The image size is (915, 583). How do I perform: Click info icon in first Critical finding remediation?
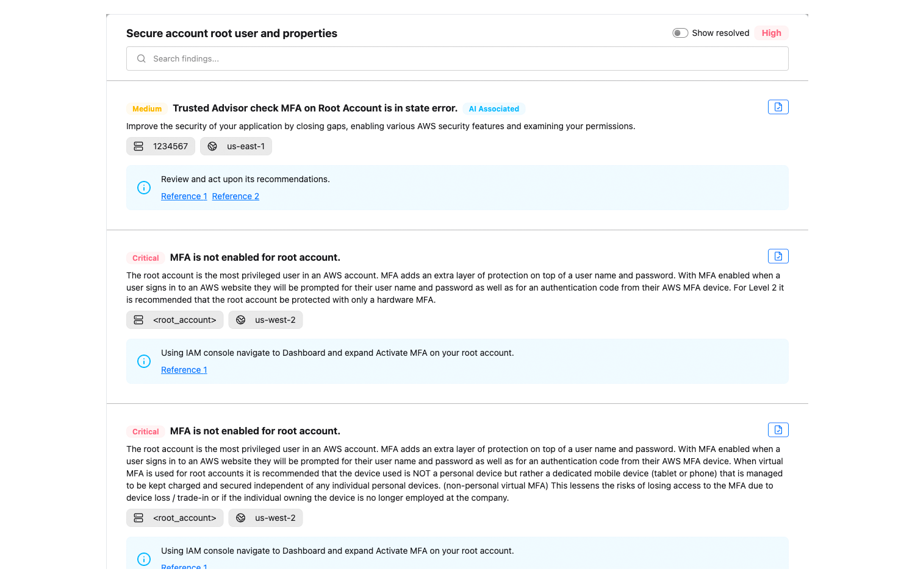click(x=144, y=361)
